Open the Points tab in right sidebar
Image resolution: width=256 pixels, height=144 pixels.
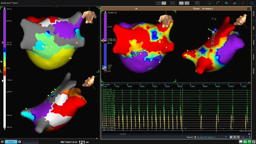253,42
